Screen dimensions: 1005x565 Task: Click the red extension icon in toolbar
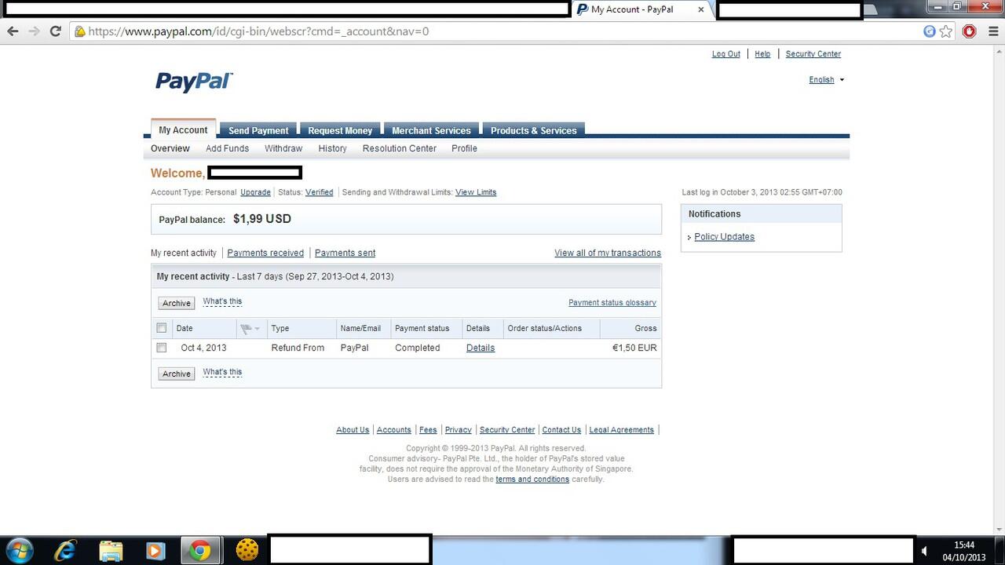click(970, 31)
